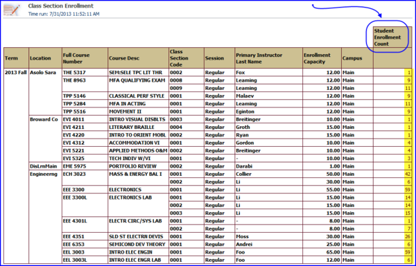Select course number THE 5317
The height and width of the screenshot is (266, 416).
tap(74, 73)
